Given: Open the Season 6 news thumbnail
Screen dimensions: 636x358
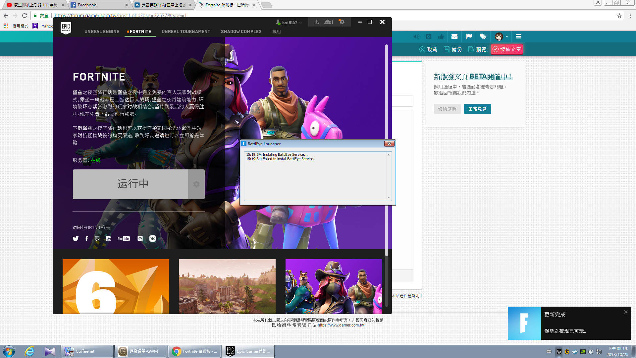Looking at the screenshot, I should (116, 286).
